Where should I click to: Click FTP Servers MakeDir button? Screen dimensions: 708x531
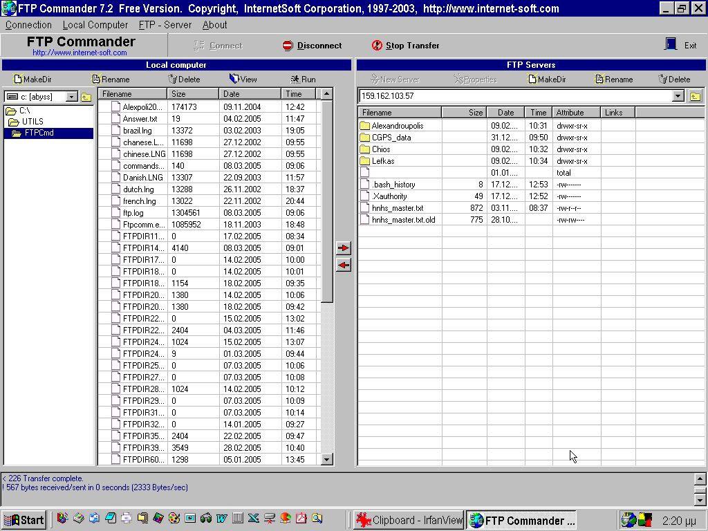click(546, 79)
